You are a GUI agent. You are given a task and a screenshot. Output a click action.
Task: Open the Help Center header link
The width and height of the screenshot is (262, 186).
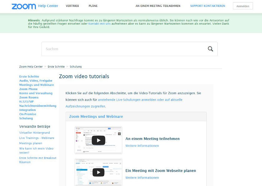tap(48, 6)
